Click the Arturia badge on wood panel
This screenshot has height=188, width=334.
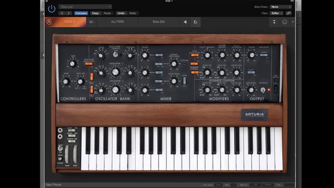255,115
